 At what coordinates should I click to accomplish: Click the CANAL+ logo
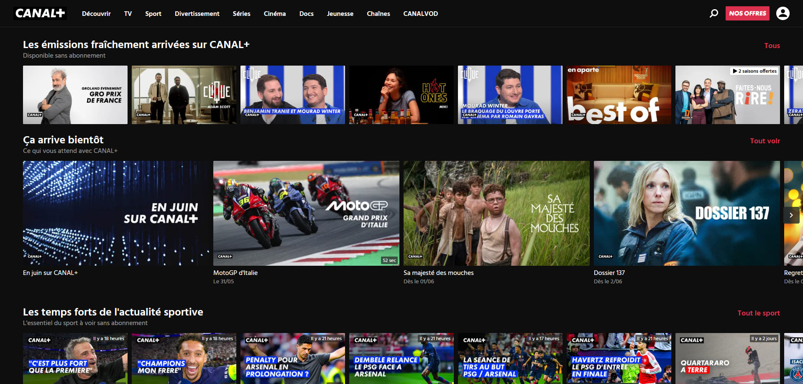(x=40, y=13)
